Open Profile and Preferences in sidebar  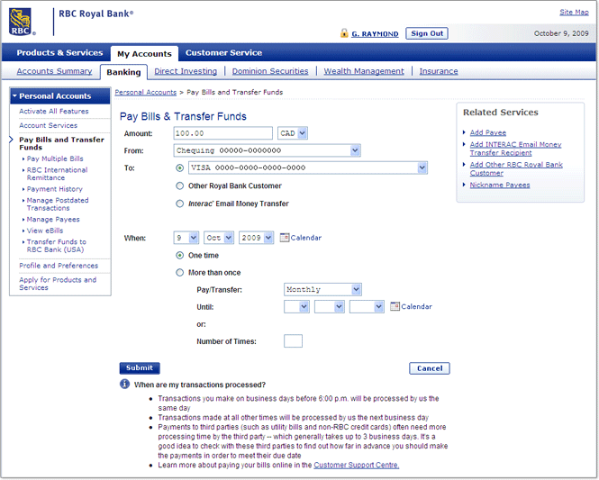click(59, 266)
